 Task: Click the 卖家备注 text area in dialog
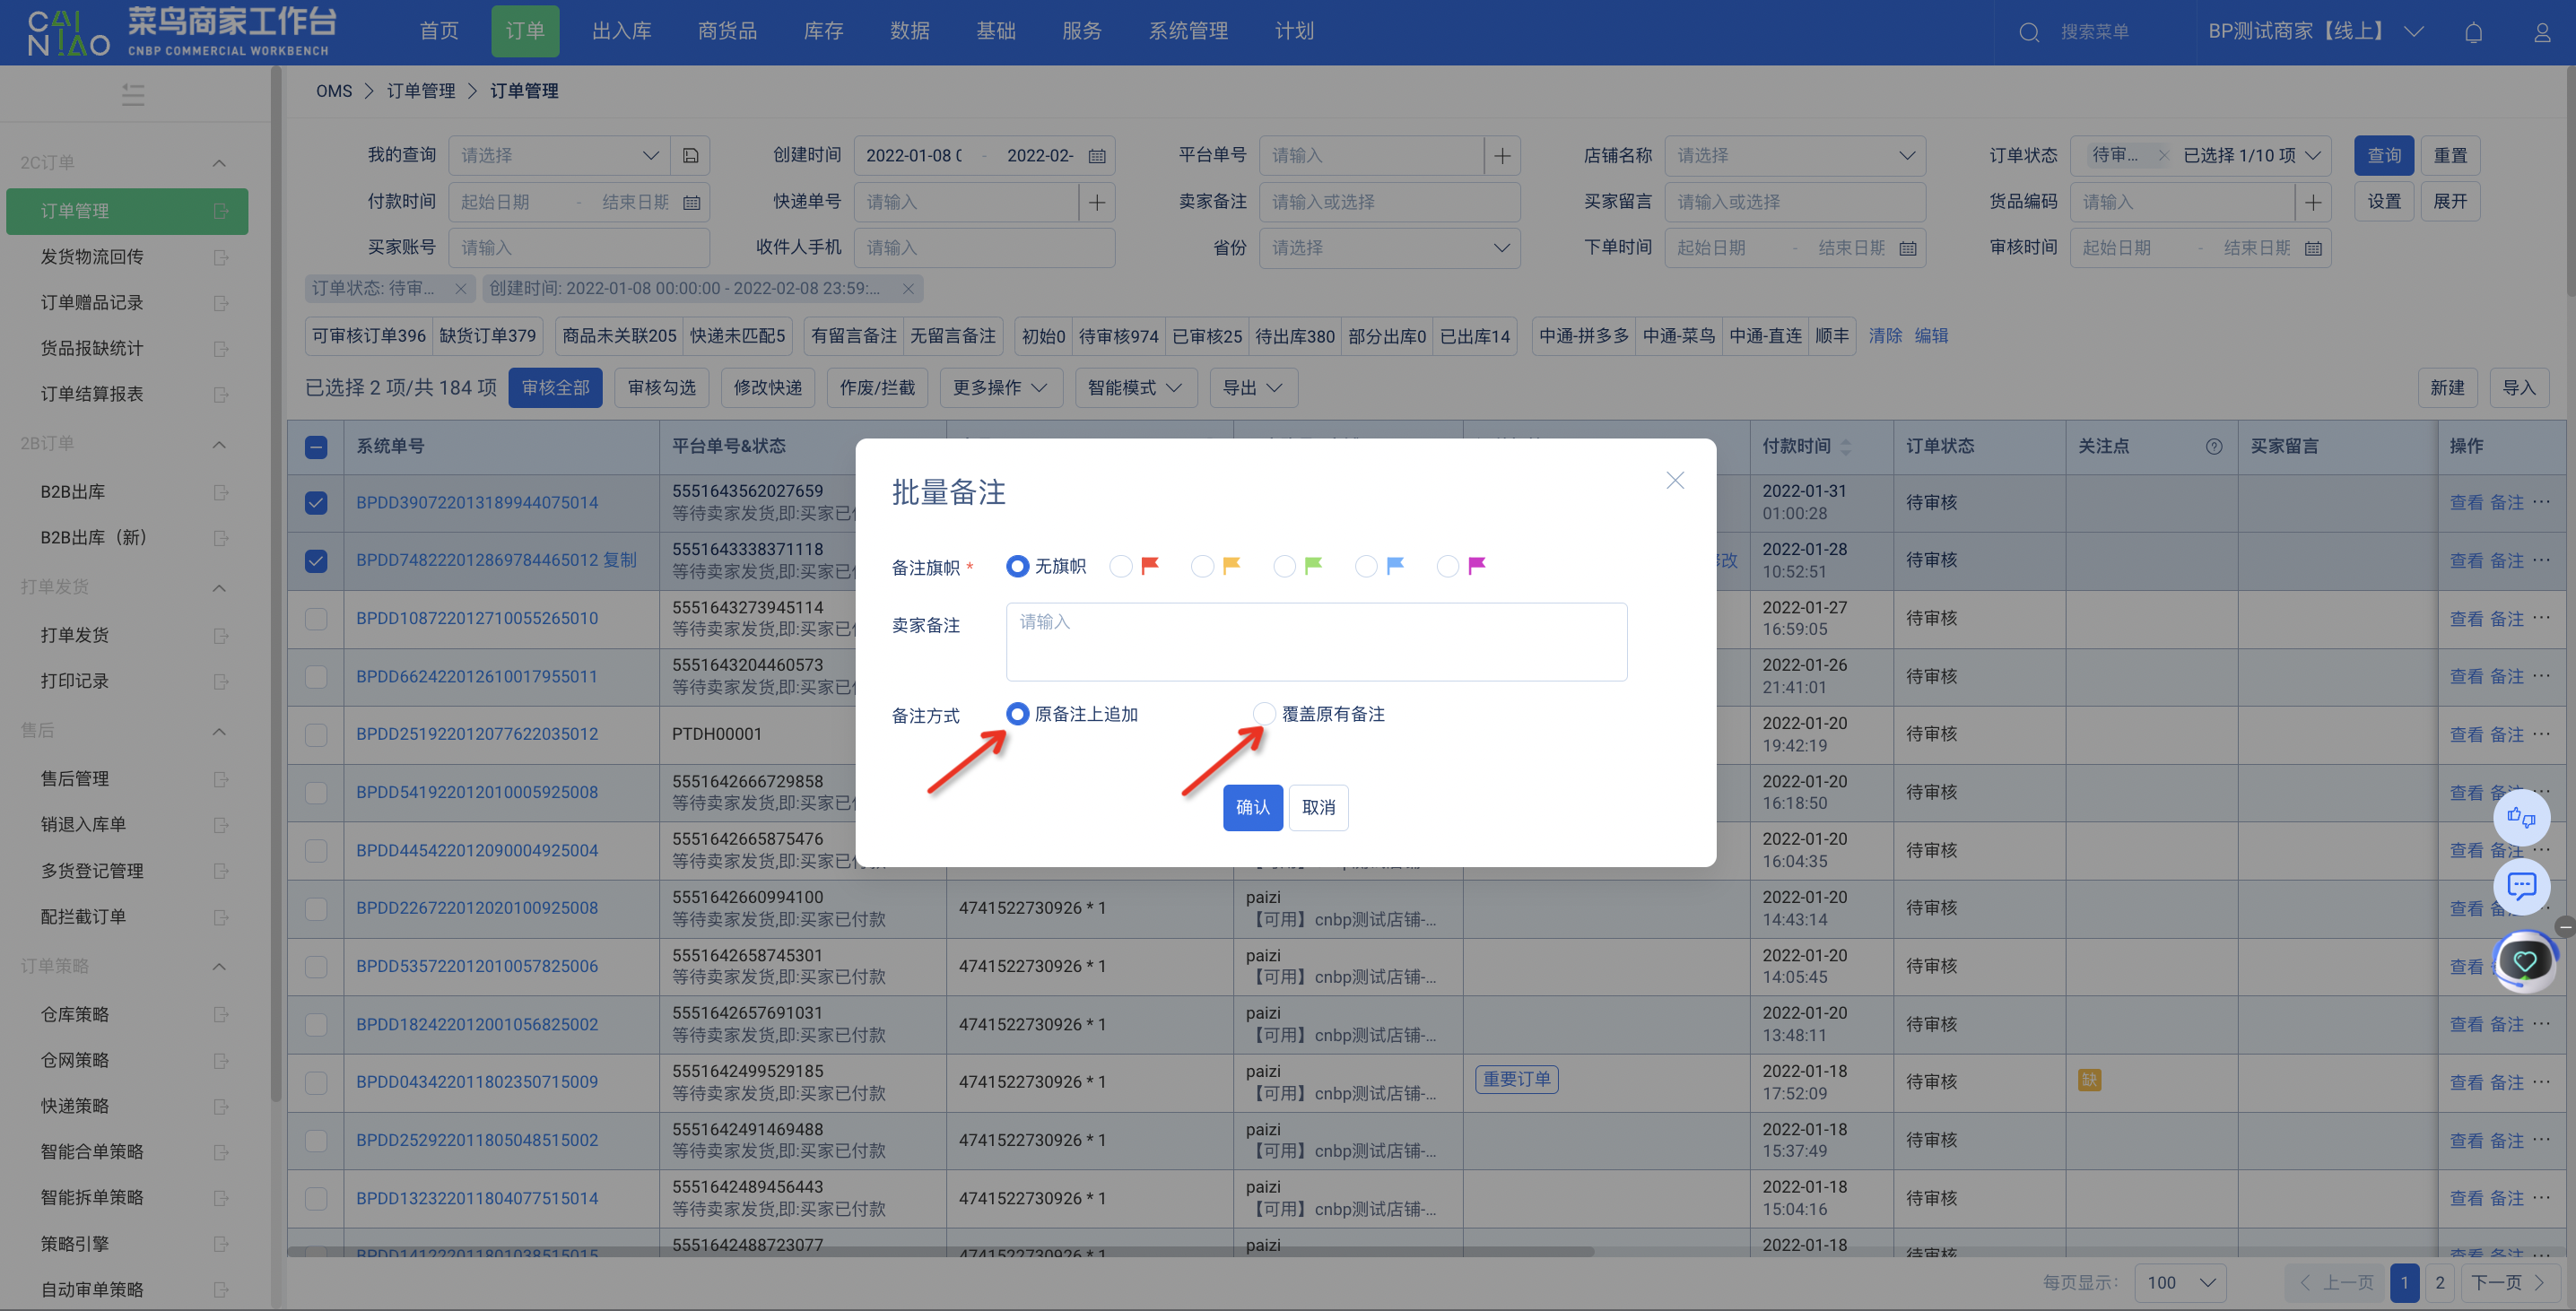(1316, 642)
